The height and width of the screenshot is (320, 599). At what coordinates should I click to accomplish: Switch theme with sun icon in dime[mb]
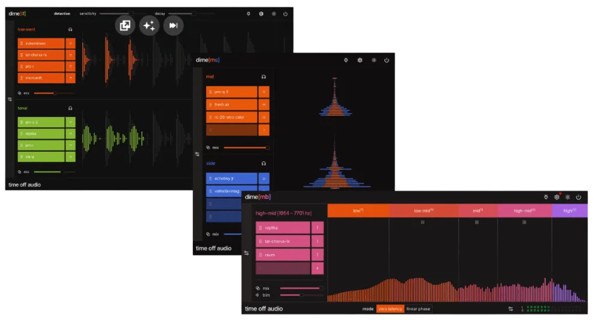568,197
